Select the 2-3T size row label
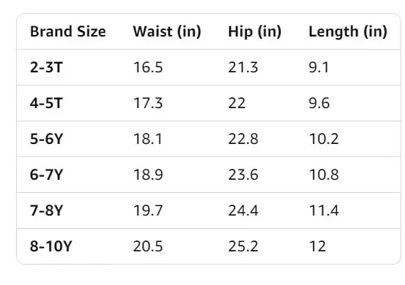The width and height of the screenshot is (405, 285). [x=46, y=67]
